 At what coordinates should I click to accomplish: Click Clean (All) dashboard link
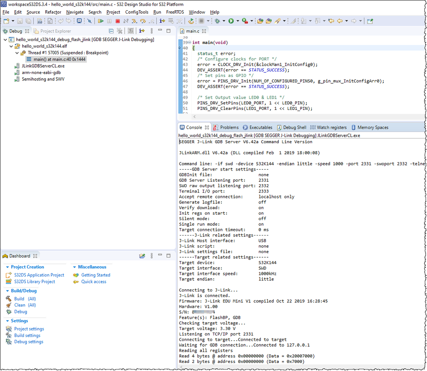pos(25,305)
